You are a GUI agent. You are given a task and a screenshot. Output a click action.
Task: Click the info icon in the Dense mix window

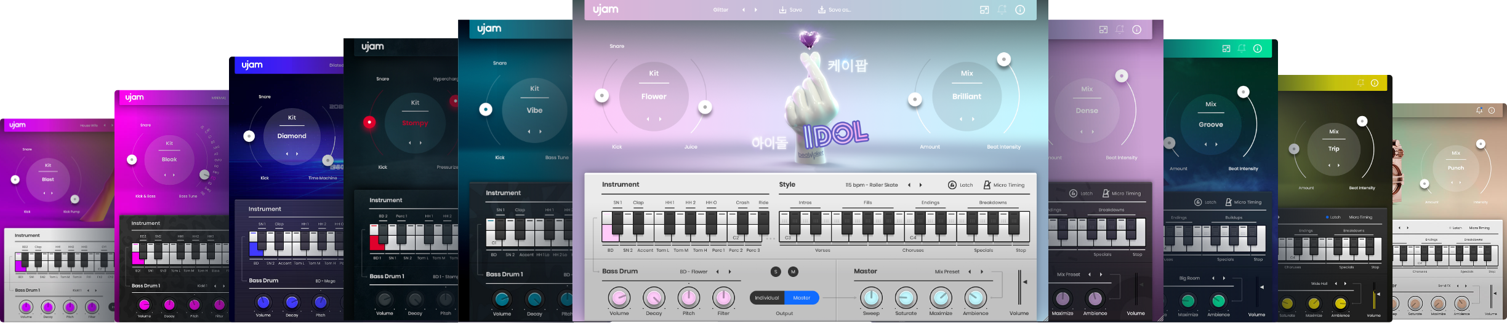1136,29
